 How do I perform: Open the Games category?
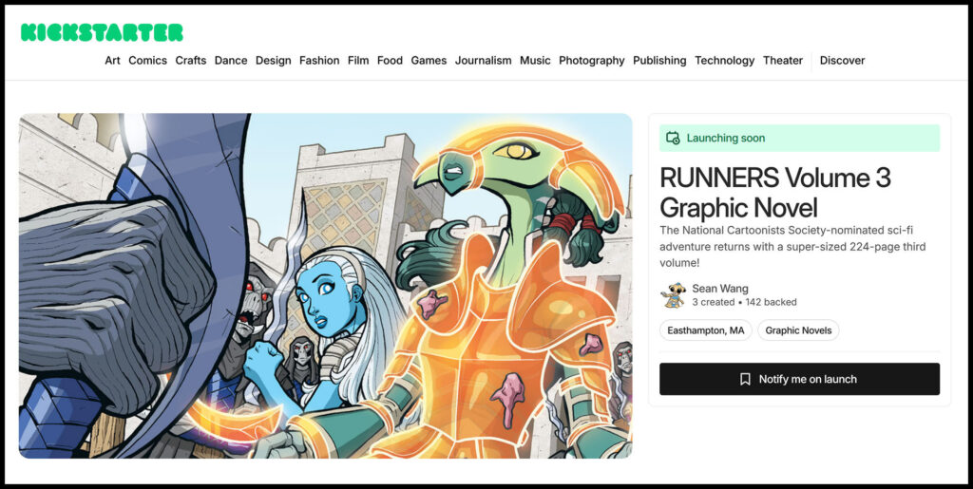[429, 60]
